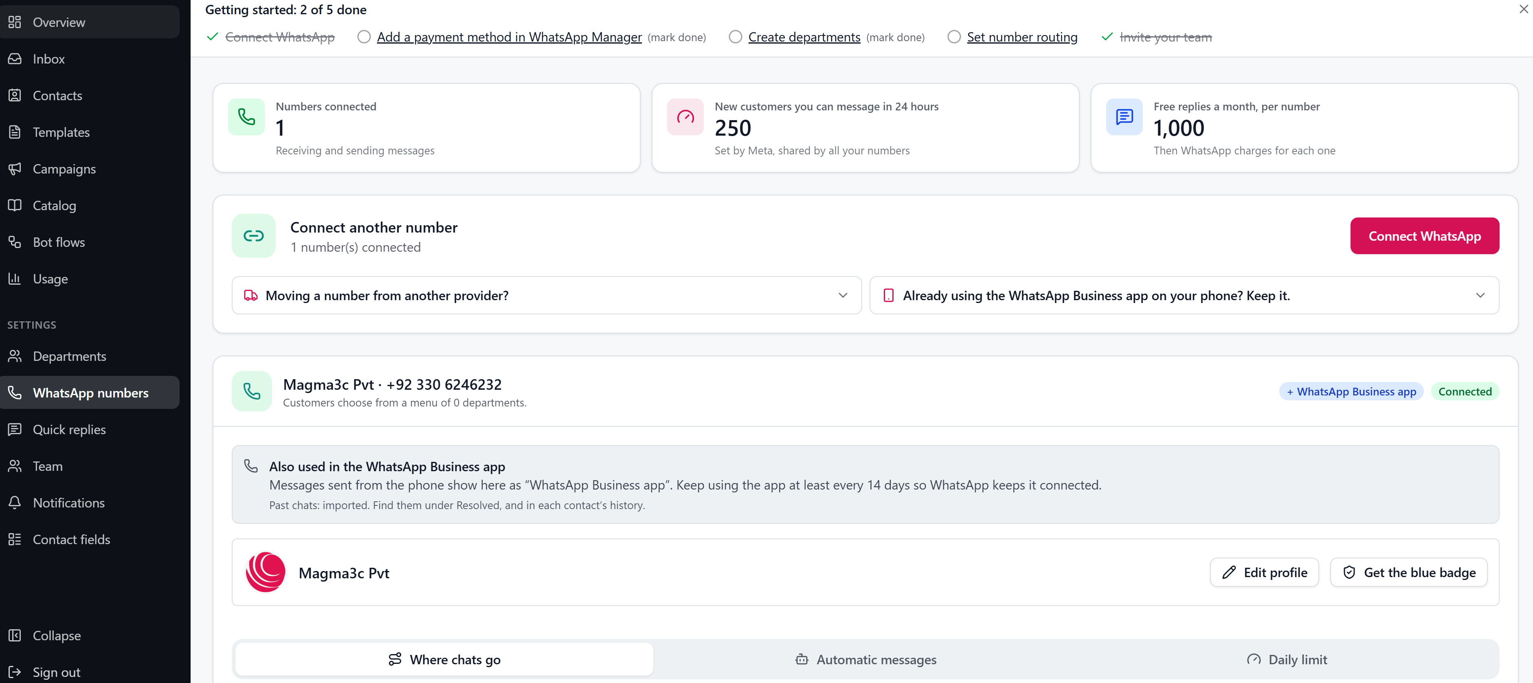Click mark done next to Create departments
The width and height of the screenshot is (1533, 683).
point(895,37)
